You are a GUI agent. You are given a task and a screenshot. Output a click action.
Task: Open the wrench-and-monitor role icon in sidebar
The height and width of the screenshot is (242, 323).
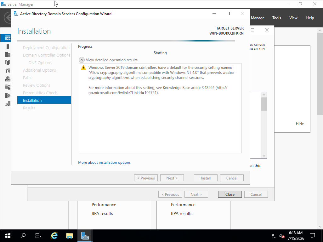8,71
